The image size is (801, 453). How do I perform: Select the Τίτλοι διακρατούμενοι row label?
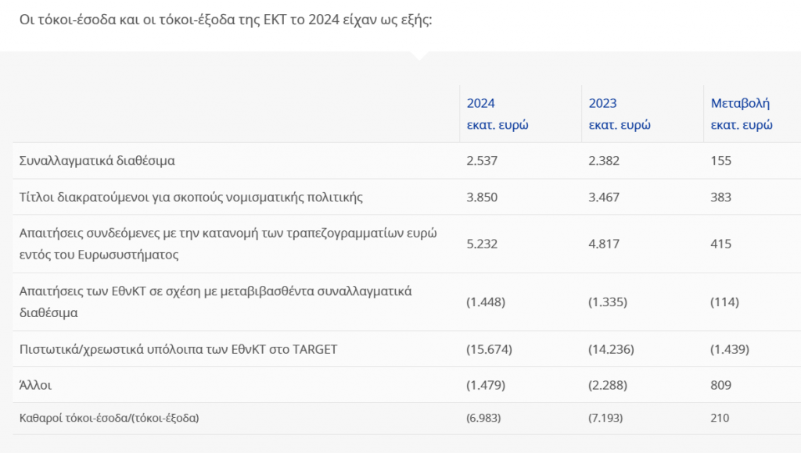pyautogui.click(x=191, y=197)
